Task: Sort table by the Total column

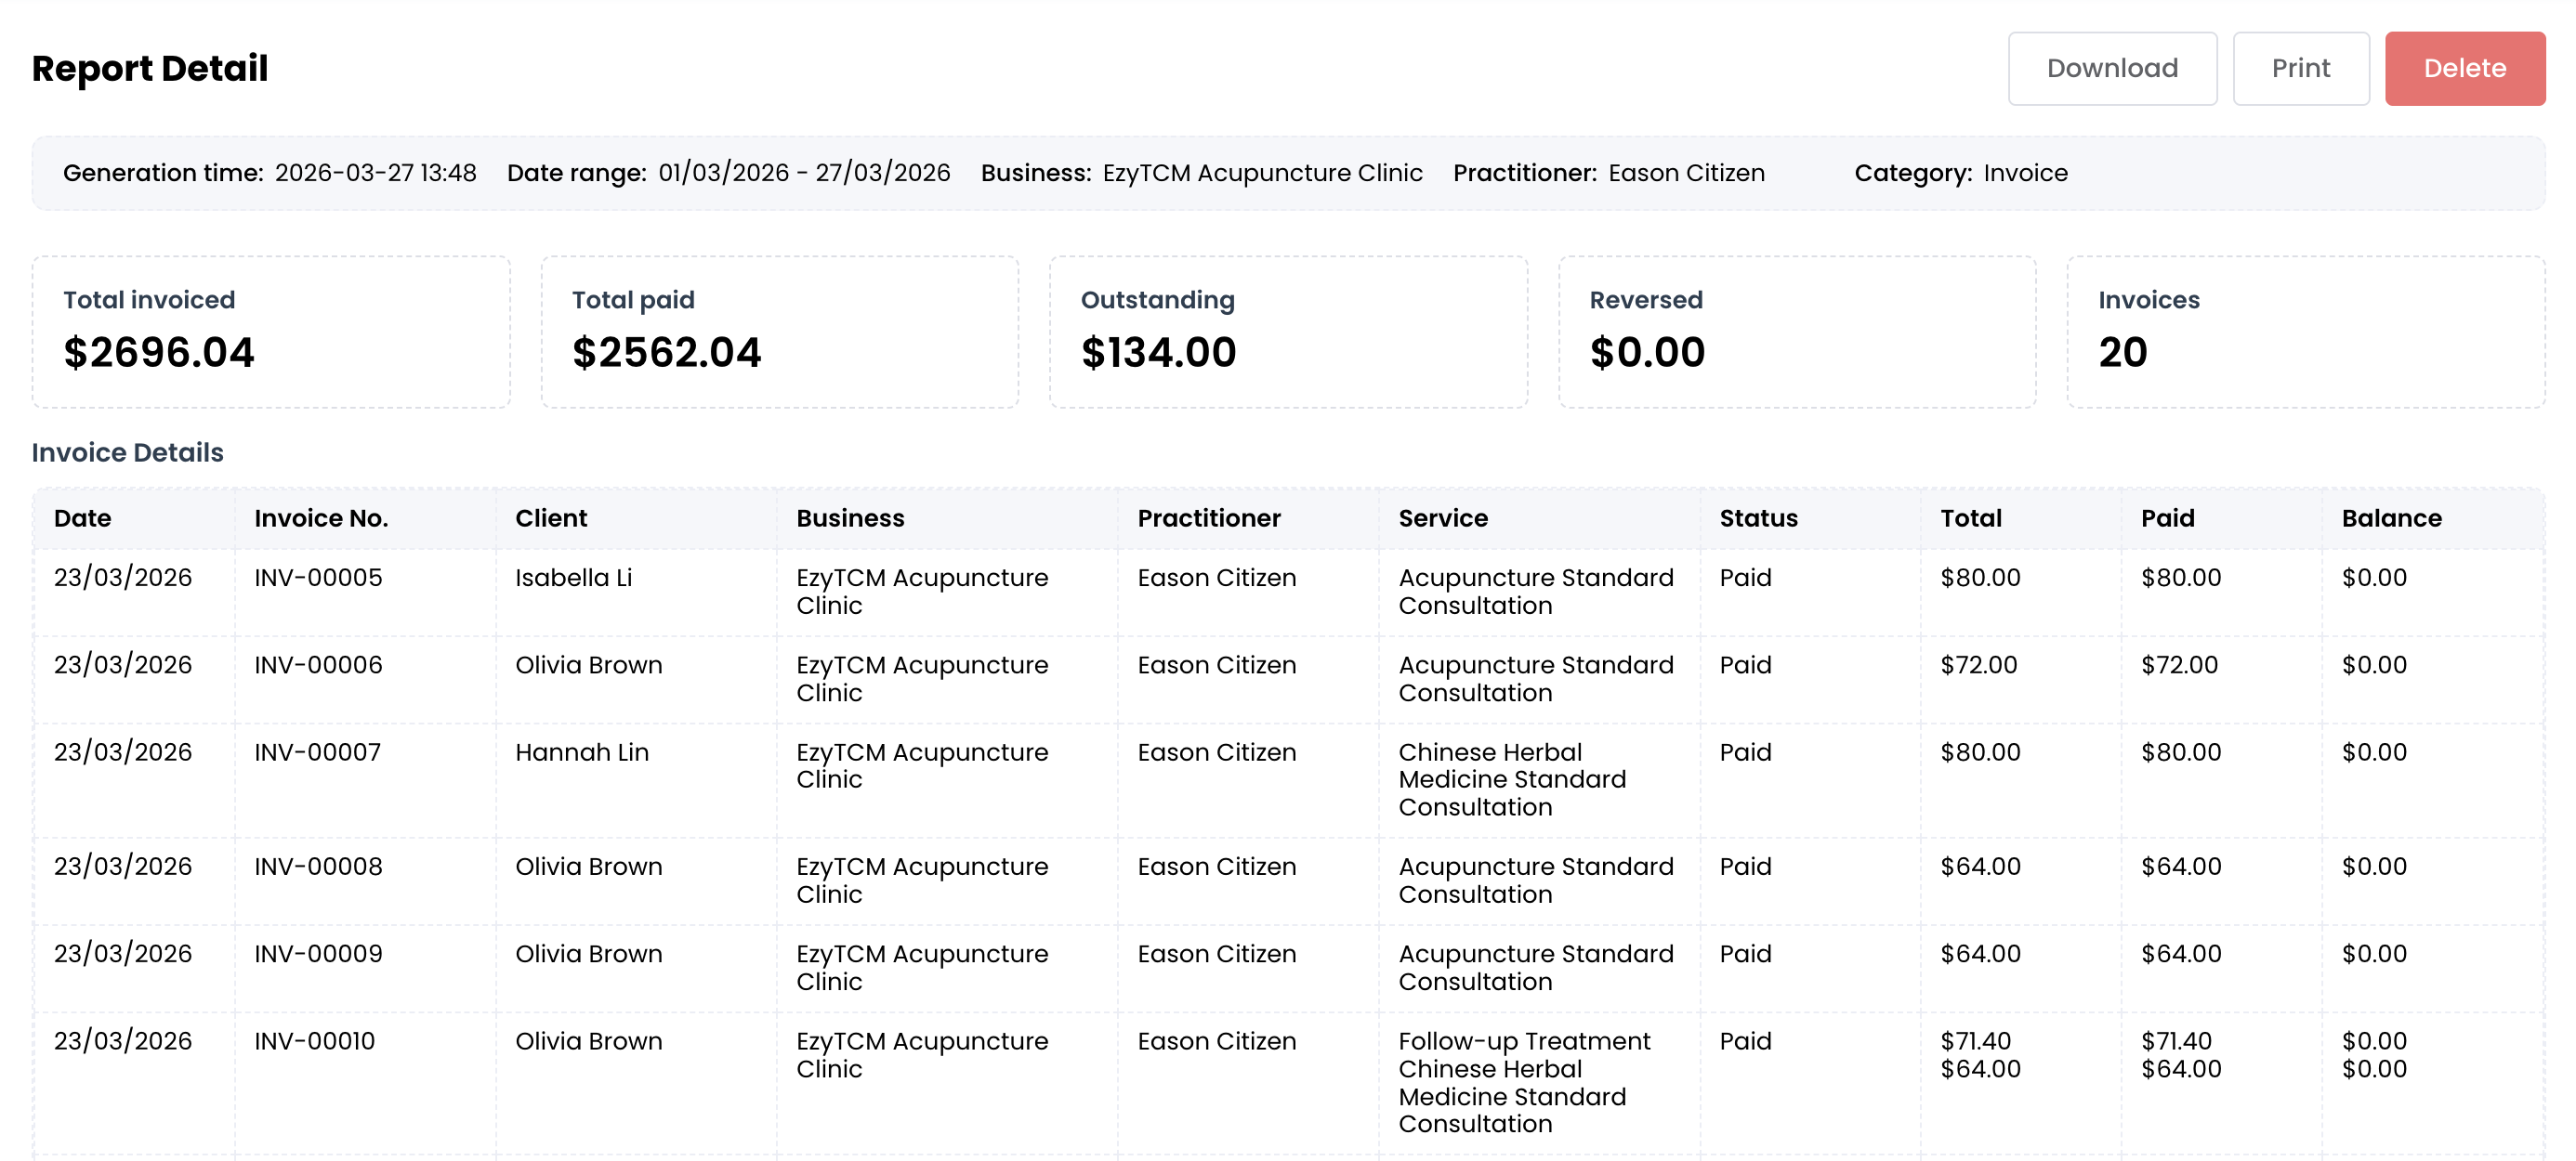Action: pyautogui.click(x=1970, y=518)
